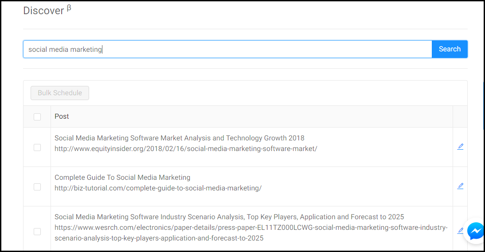Click the edit pencil for Complete Guide post
Image resolution: width=485 pixels, height=252 pixels.
point(460,186)
